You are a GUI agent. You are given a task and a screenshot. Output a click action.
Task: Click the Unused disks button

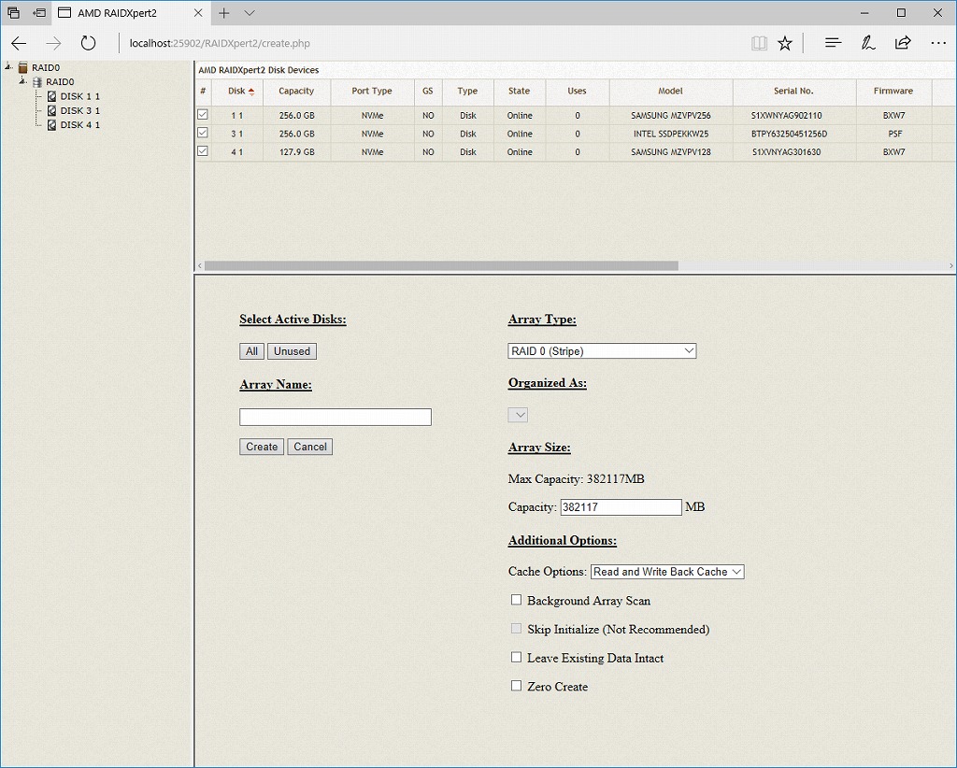292,351
